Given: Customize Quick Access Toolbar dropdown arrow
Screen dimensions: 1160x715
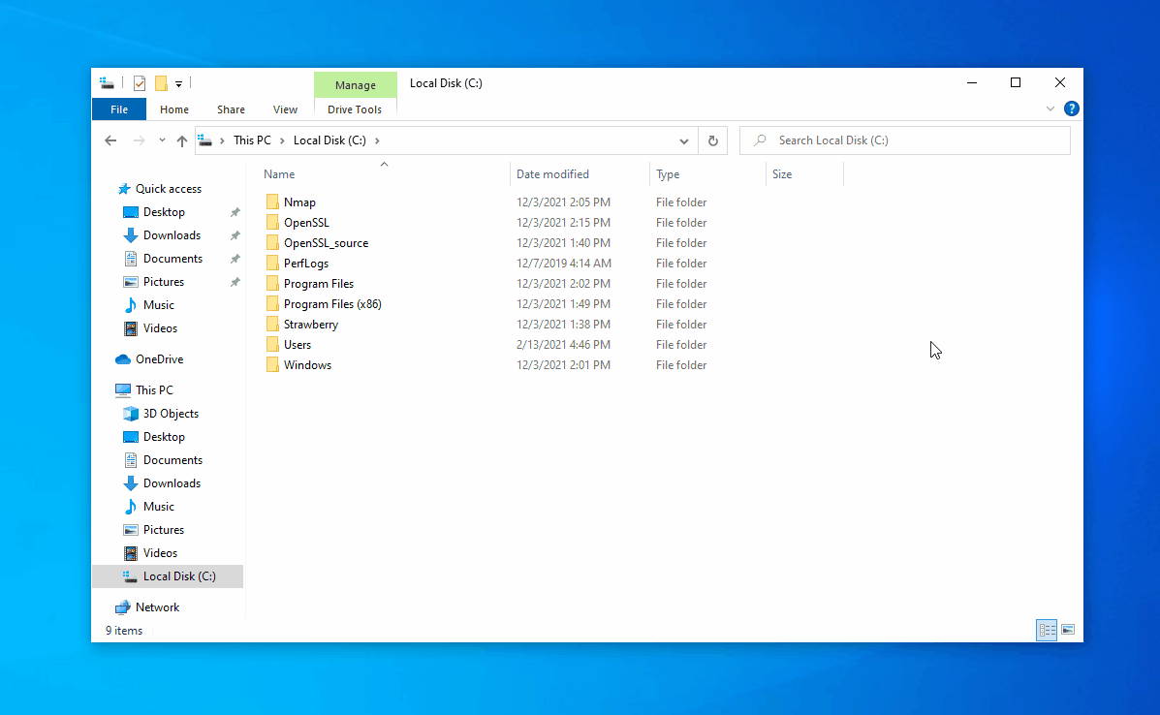Looking at the screenshot, I should pos(178,84).
